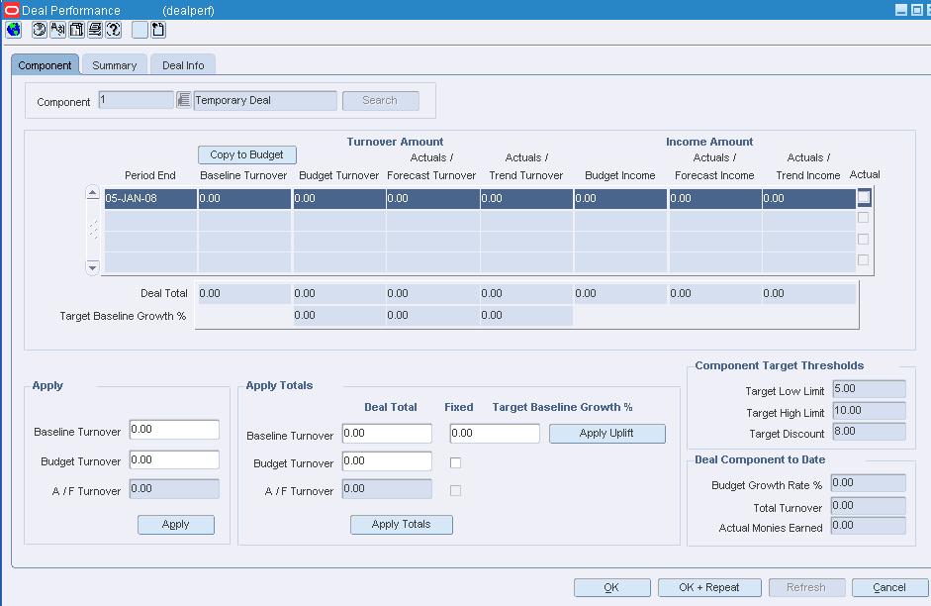Click the stacked-pages toolbar icon
This screenshot has height=606, width=931.
(x=95, y=30)
